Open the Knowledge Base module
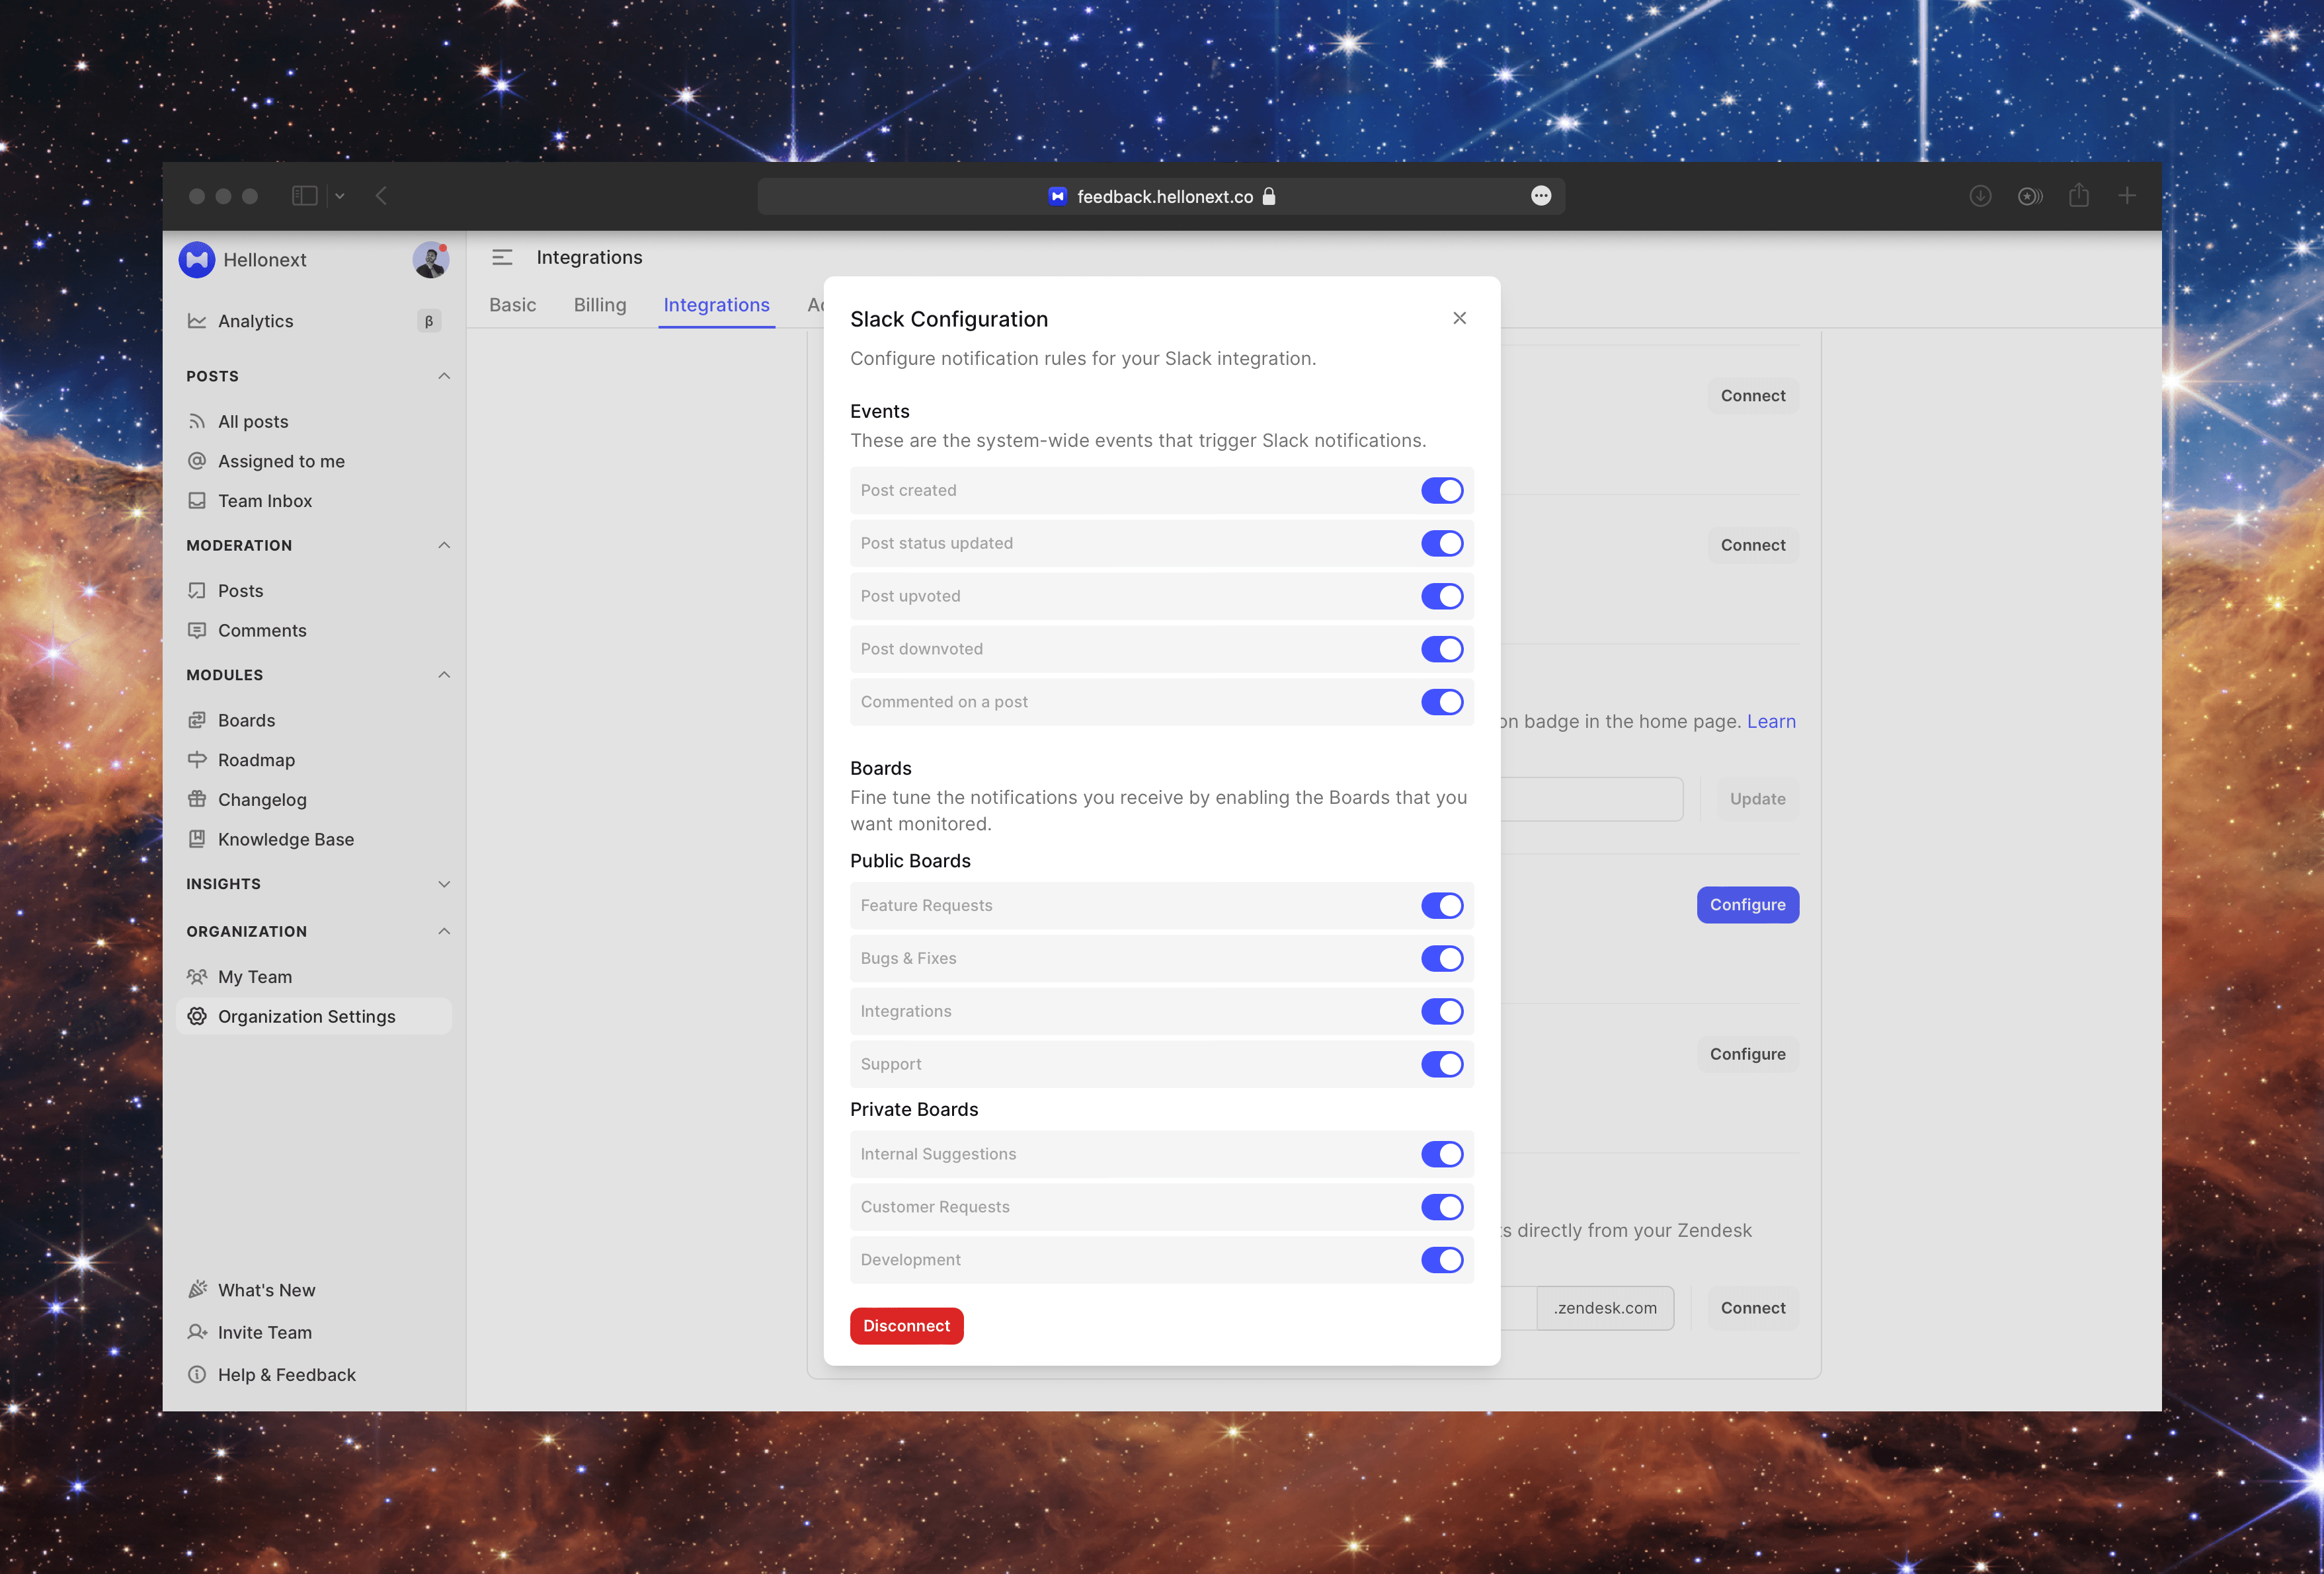The image size is (2324, 1574). 285,839
